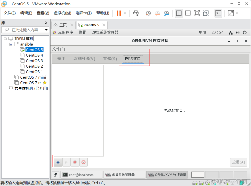Switch to root@localhost terminal taskbar item
Viewport: 251px width, 186px height.
(81, 175)
